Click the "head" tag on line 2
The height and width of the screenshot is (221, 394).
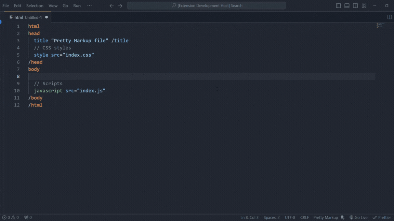click(34, 33)
